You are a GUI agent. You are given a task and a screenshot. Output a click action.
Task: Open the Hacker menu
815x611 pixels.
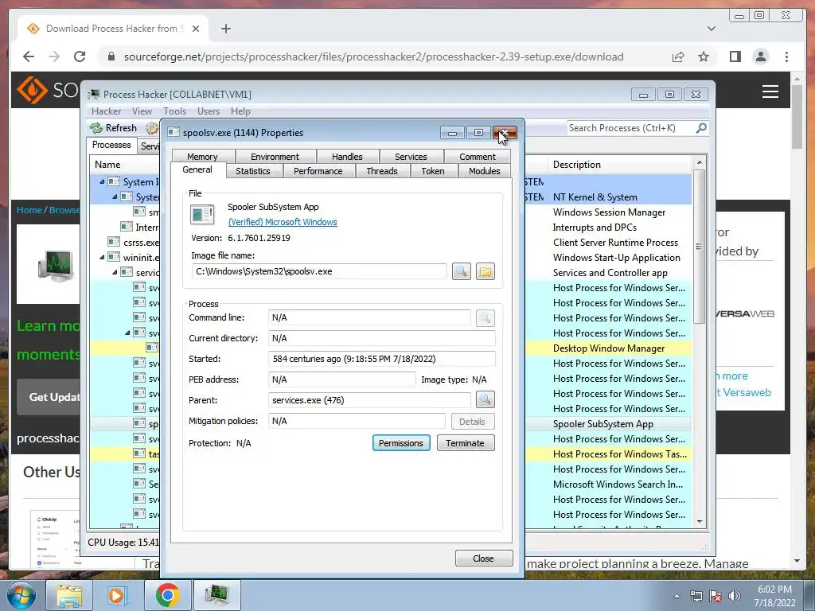click(106, 111)
